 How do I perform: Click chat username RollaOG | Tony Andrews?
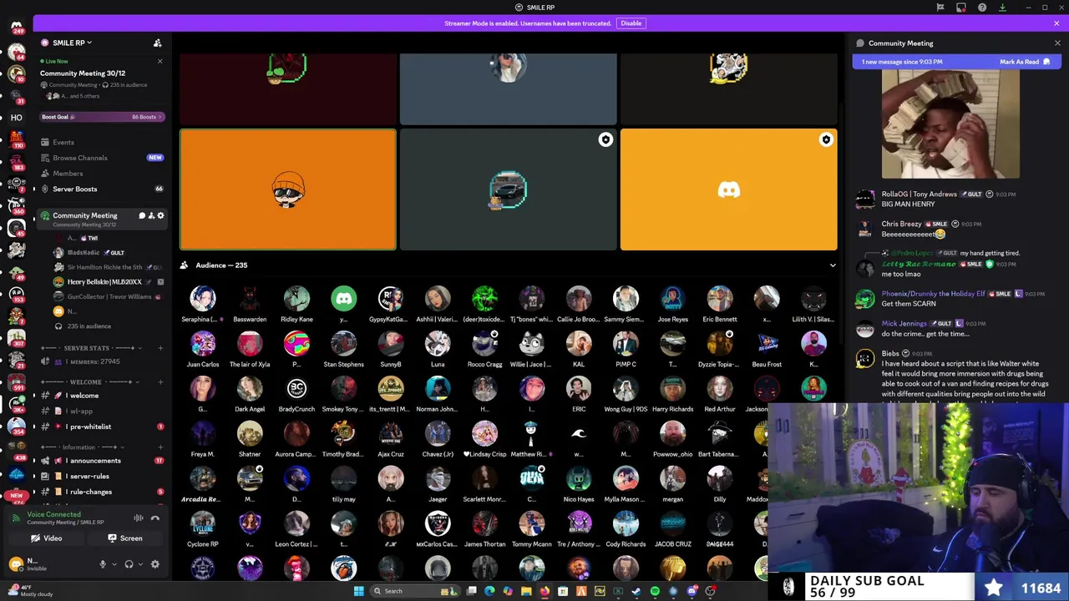919,194
